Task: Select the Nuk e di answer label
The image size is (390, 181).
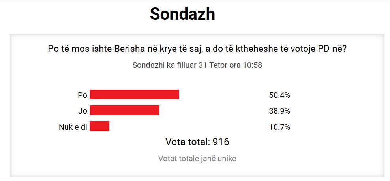Action: pos(72,127)
